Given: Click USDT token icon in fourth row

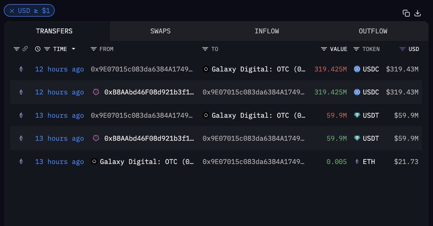Looking at the screenshot, I should [x=357, y=138].
